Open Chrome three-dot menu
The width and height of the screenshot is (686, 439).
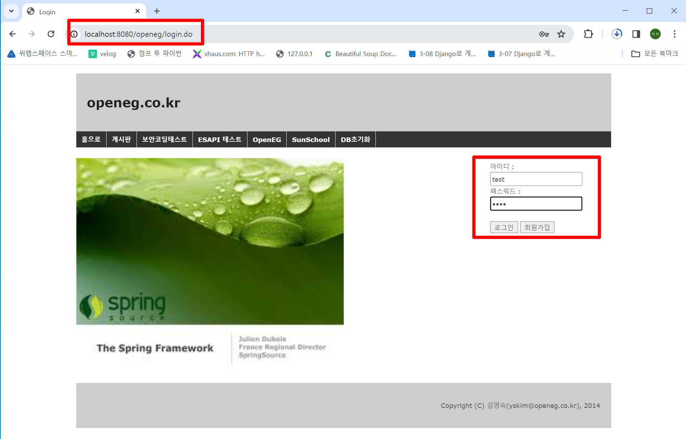(674, 34)
